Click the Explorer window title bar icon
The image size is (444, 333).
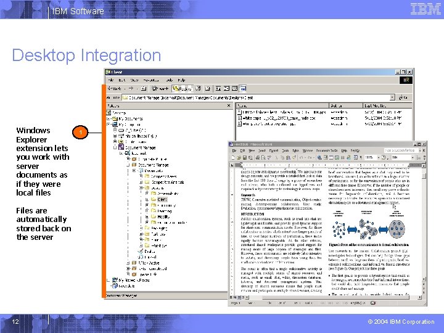pos(107,72)
